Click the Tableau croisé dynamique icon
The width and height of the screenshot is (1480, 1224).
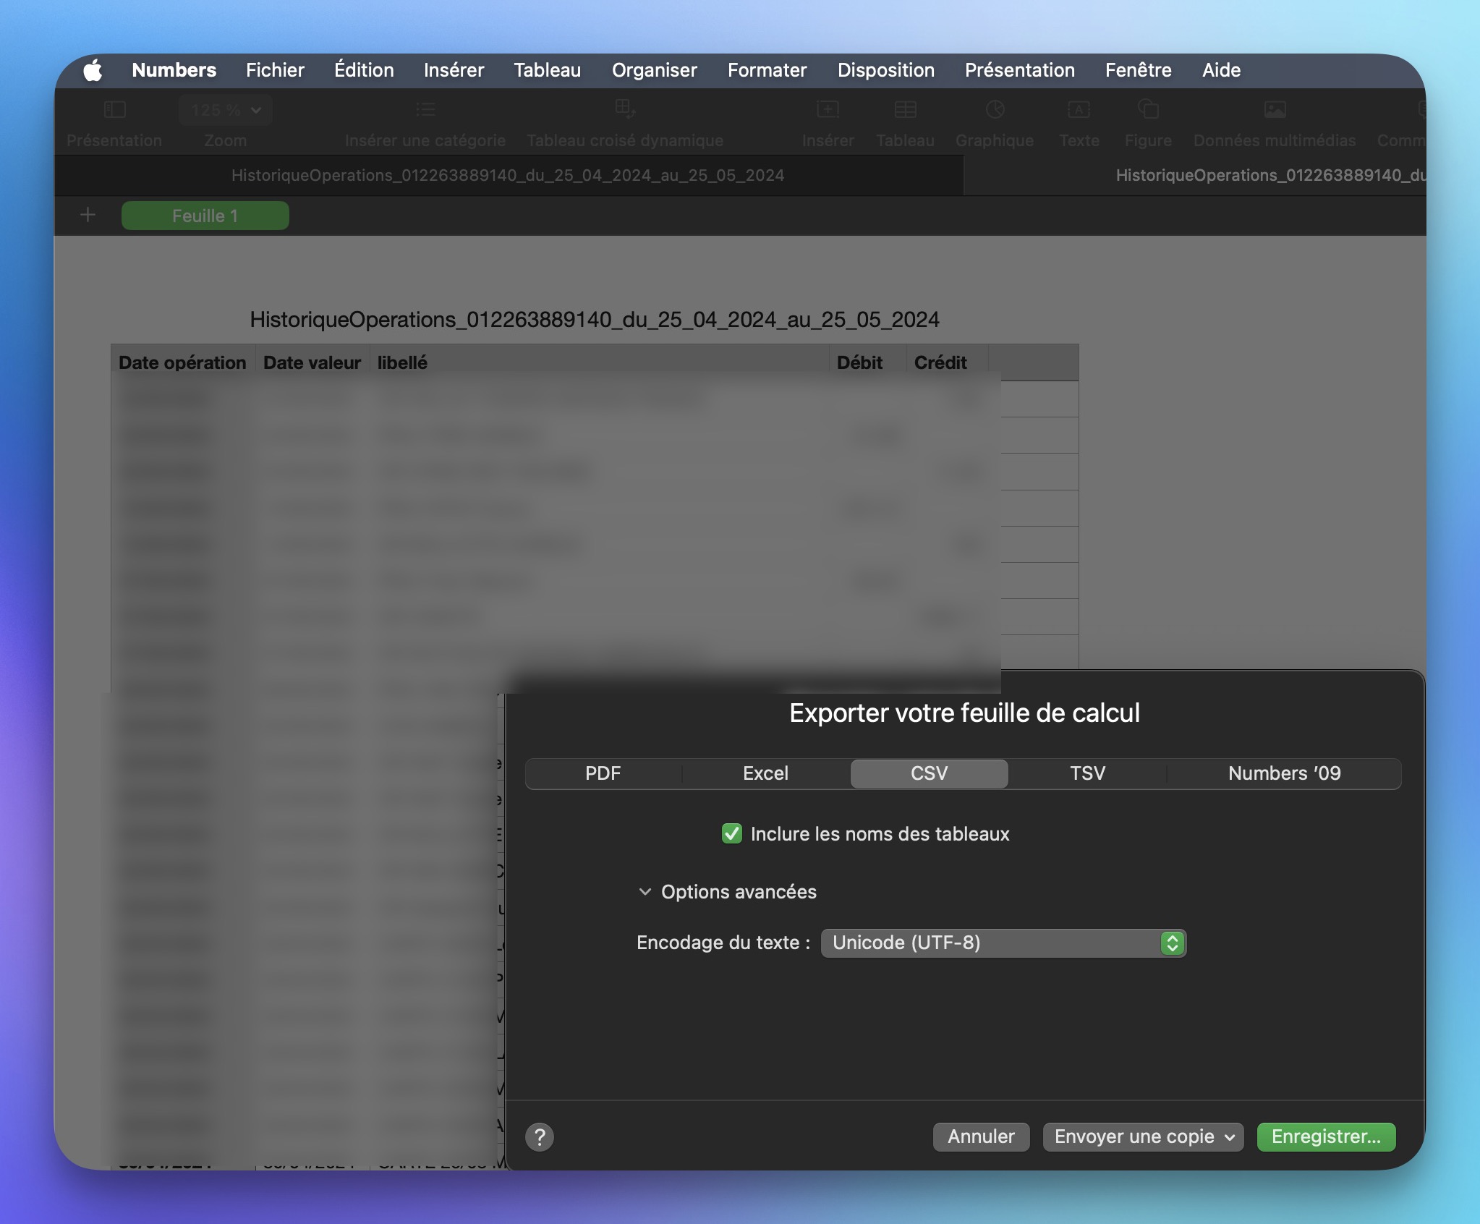point(625,110)
